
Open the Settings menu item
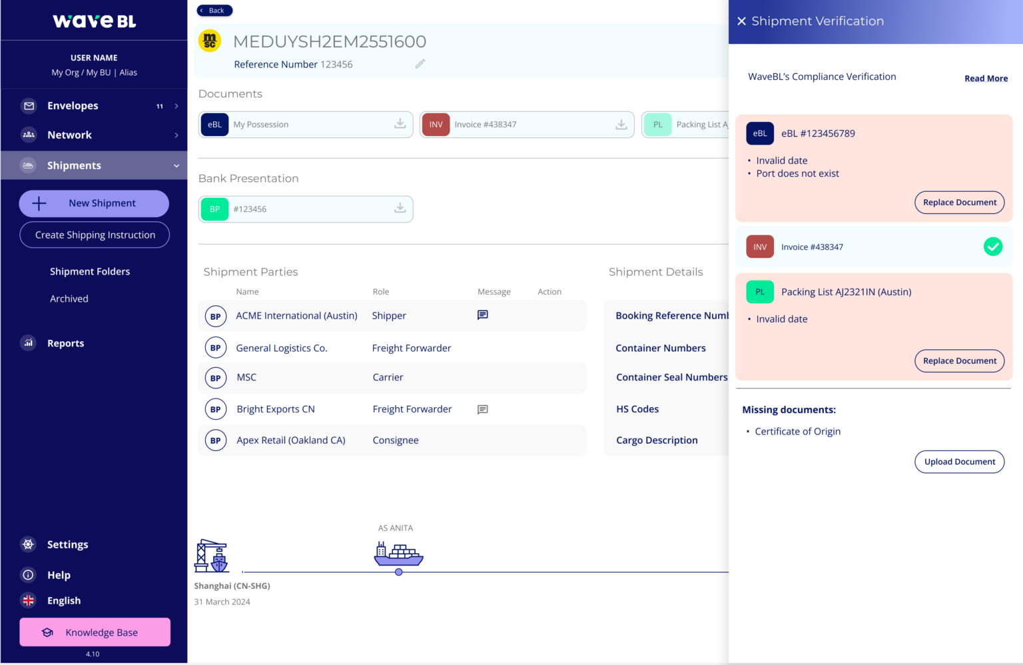pyautogui.click(x=67, y=544)
